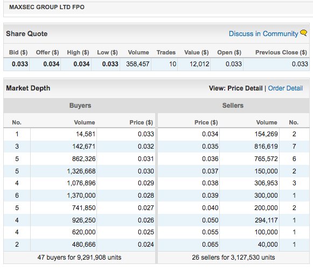Select buyer volume 142,671
313x271 pixels.
click(84, 147)
